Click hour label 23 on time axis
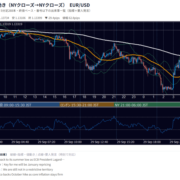180x180 pixels. [x=134, y=97]
